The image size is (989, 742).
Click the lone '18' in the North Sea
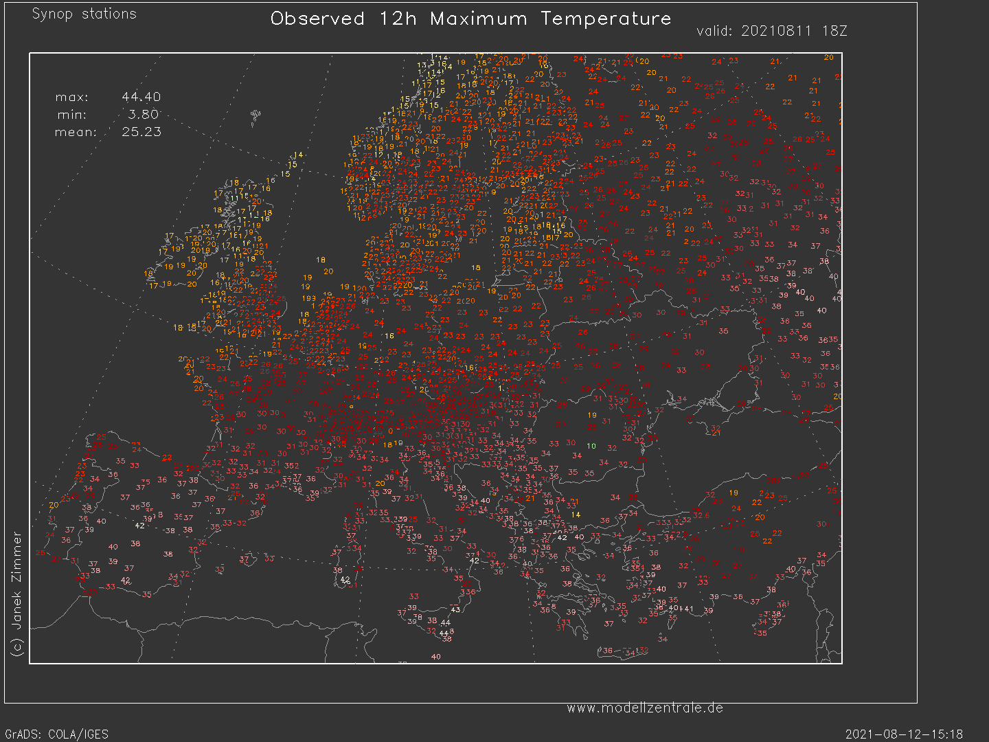point(321,260)
